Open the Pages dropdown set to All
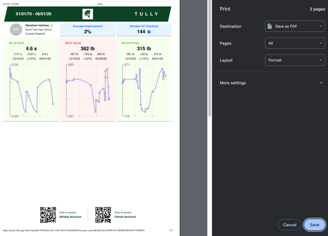 click(295, 43)
